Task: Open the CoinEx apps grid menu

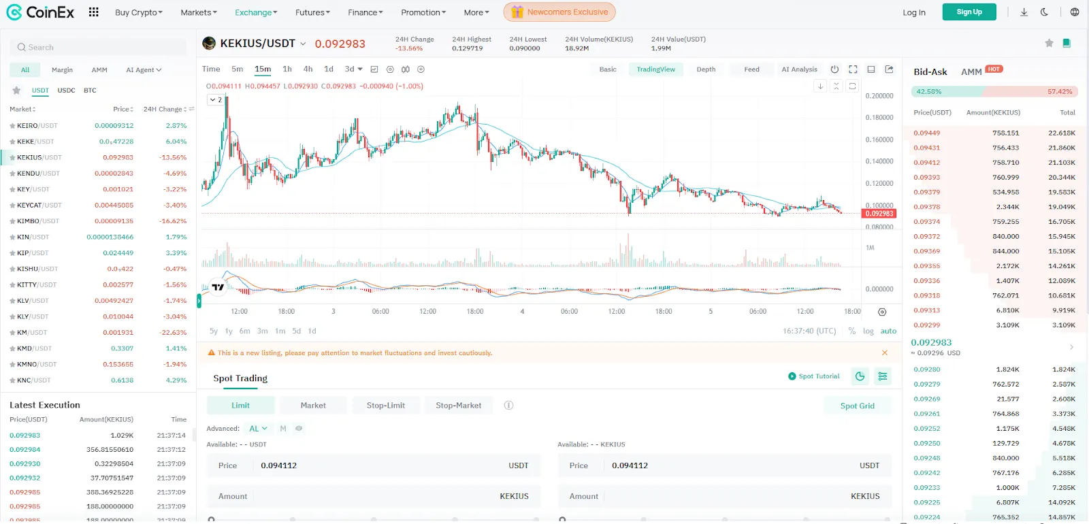Action: pos(94,12)
